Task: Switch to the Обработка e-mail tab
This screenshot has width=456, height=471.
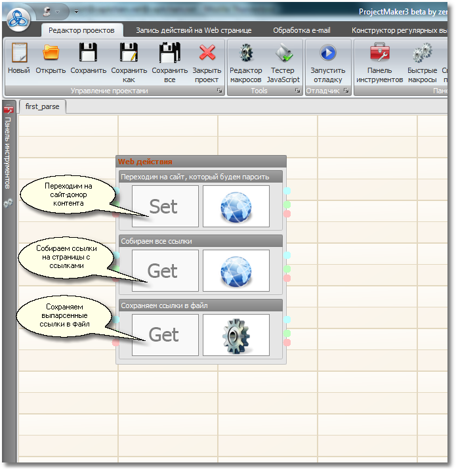Action: tap(302, 30)
